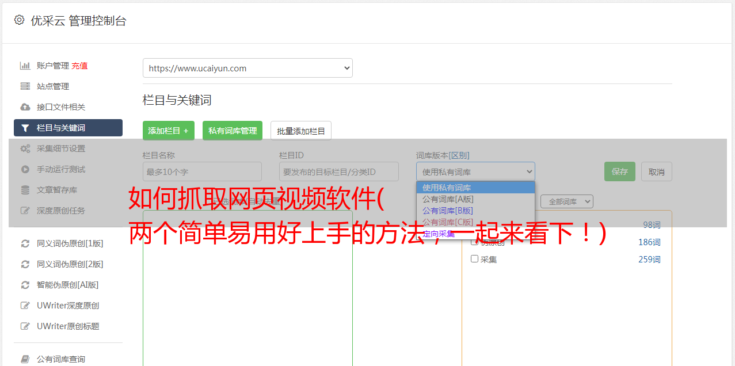Click the edit icon for 深度原创任务

click(x=25, y=211)
